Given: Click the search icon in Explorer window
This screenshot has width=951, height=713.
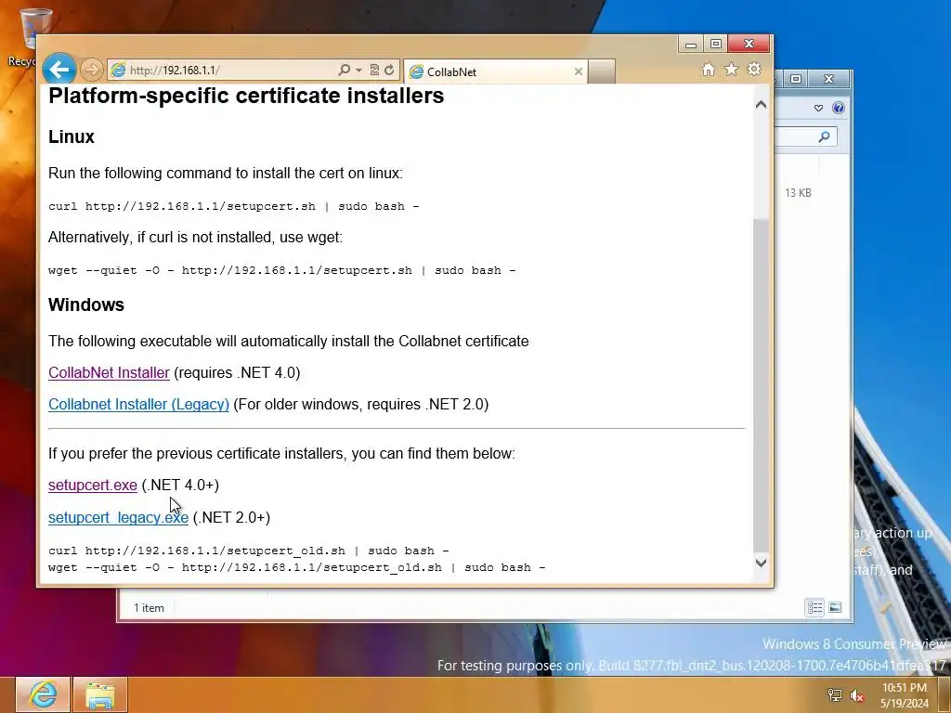Looking at the screenshot, I should 824,136.
